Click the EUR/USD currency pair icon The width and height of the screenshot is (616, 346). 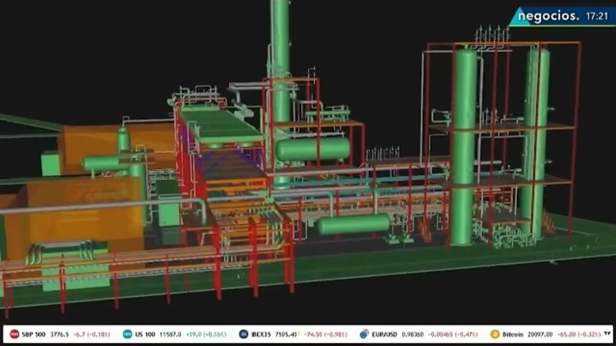click(x=364, y=334)
